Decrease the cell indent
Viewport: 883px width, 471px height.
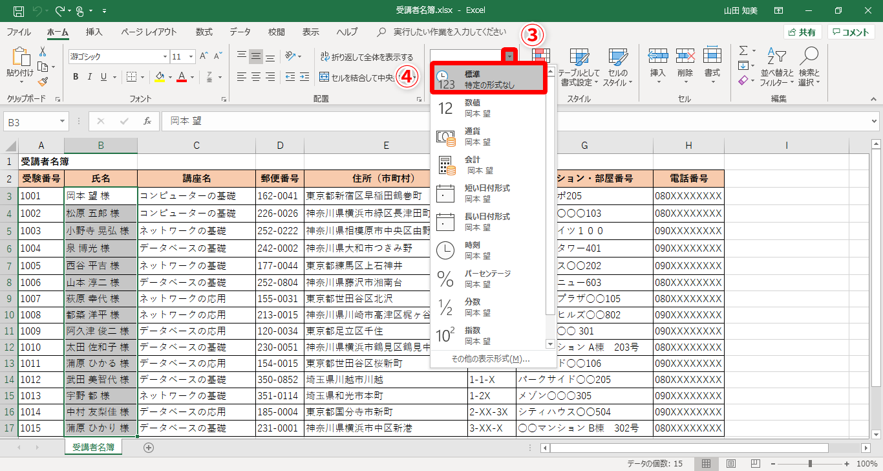point(290,77)
